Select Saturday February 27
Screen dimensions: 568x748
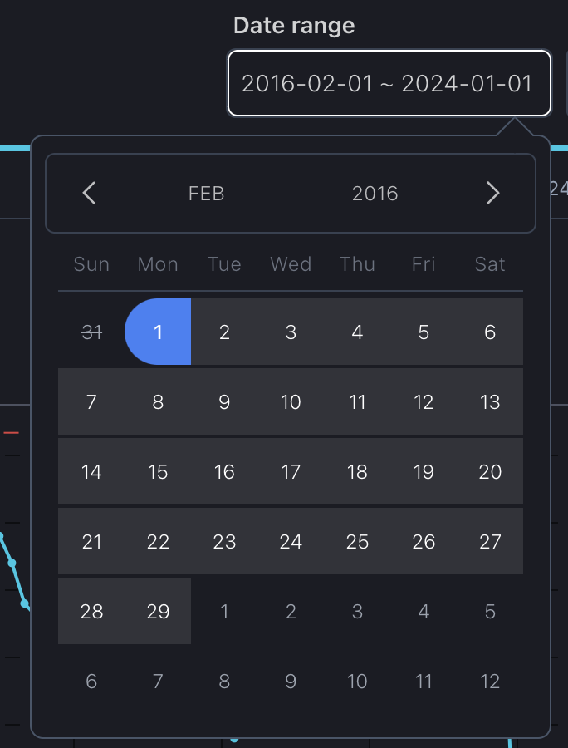(x=490, y=542)
